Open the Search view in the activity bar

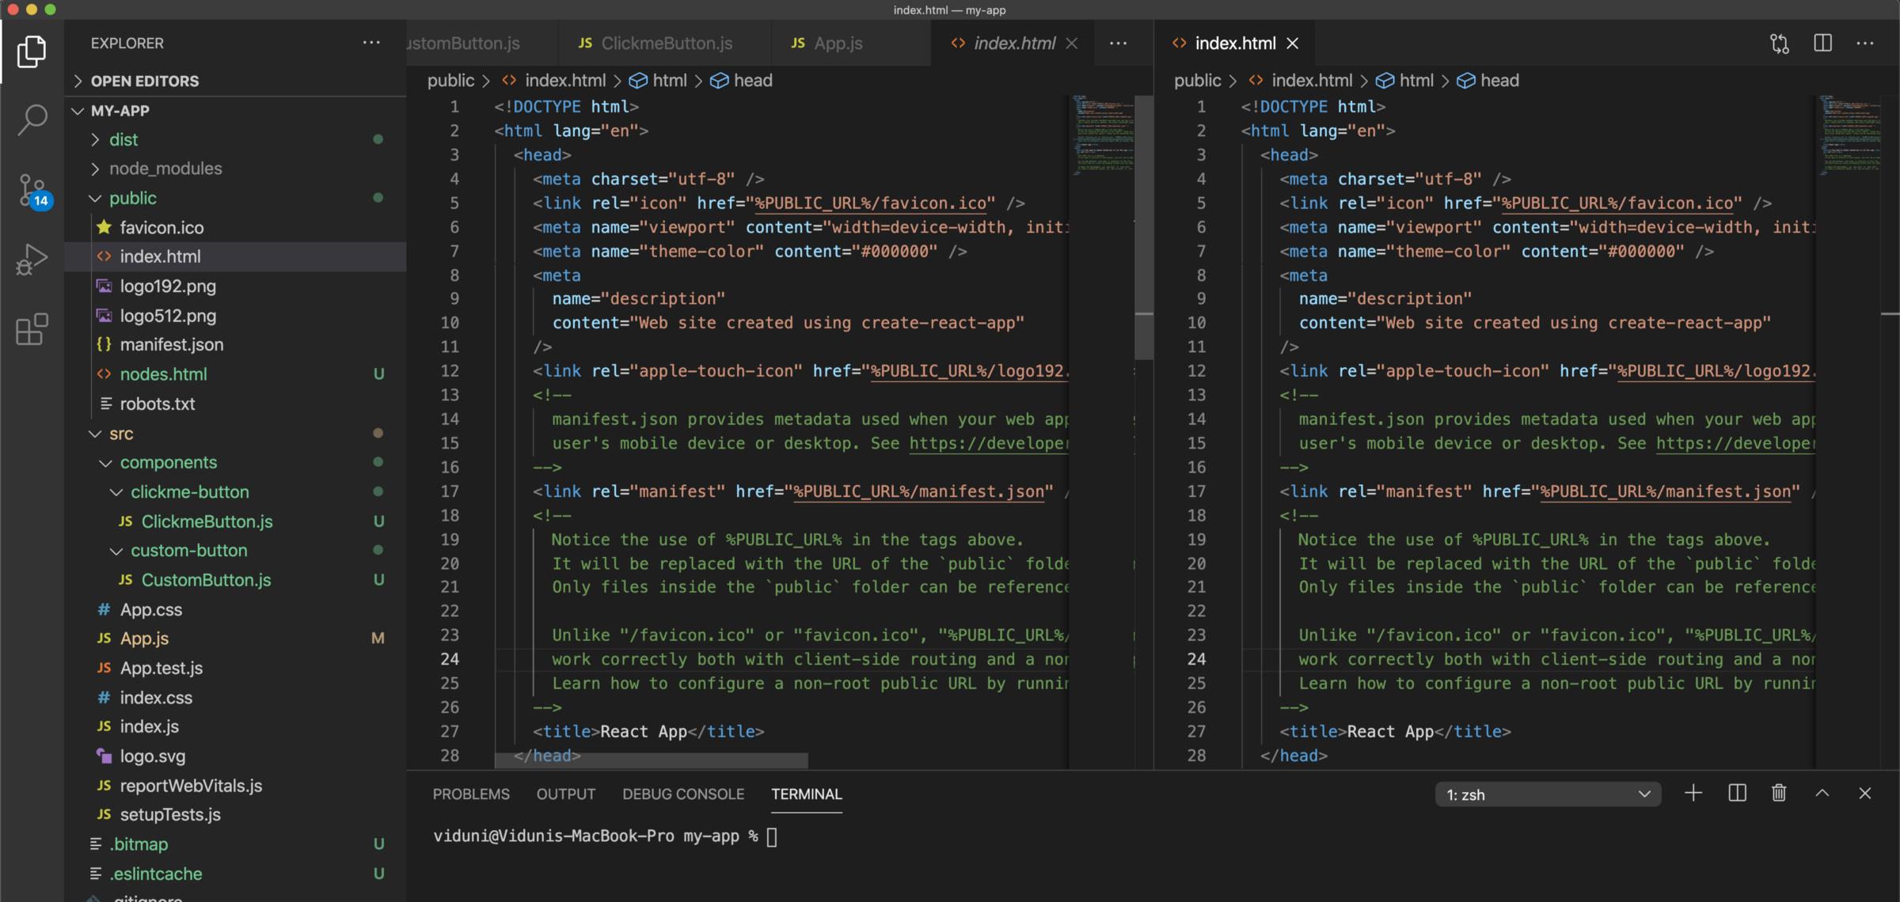pyautogui.click(x=32, y=119)
